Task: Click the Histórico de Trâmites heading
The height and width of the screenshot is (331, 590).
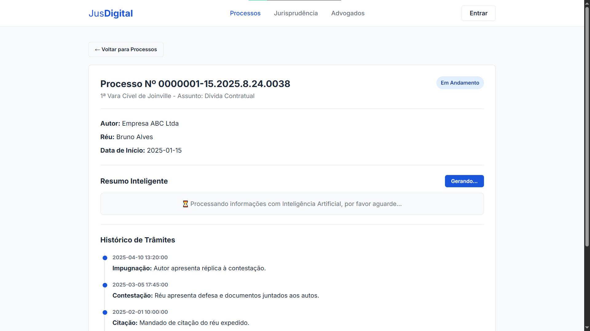Action: point(138,240)
